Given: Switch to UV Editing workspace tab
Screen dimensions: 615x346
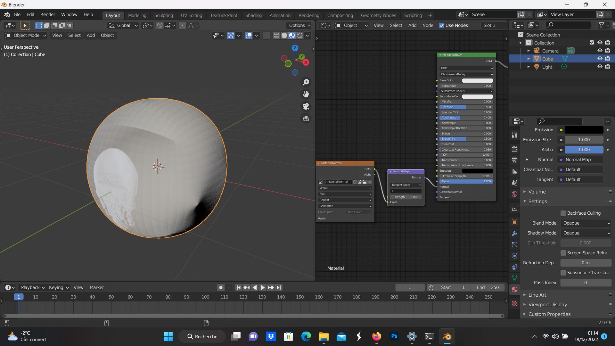Looking at the screenshot, I should point(191,15).
